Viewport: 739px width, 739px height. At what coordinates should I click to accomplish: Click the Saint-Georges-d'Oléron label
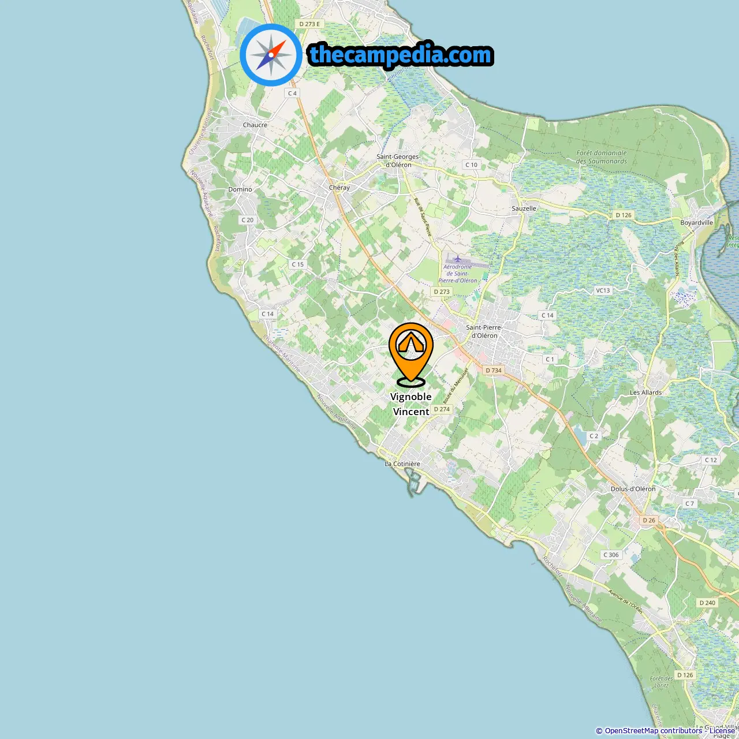tap(398, 161)
